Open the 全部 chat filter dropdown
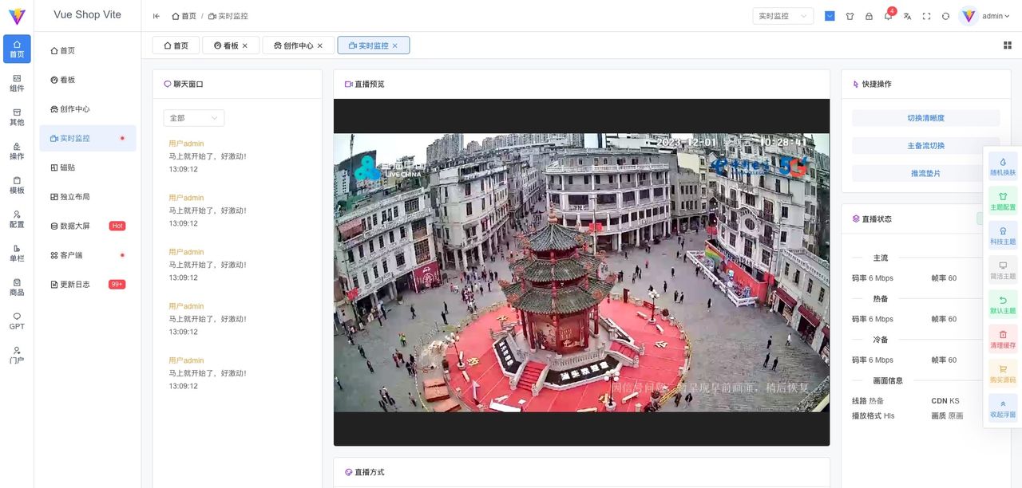The height and width of the screenshot is (488, 1022). pos(193,117)
